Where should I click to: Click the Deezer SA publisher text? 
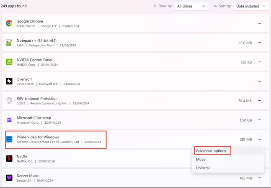pyautogui.click(x=24, y=180)
